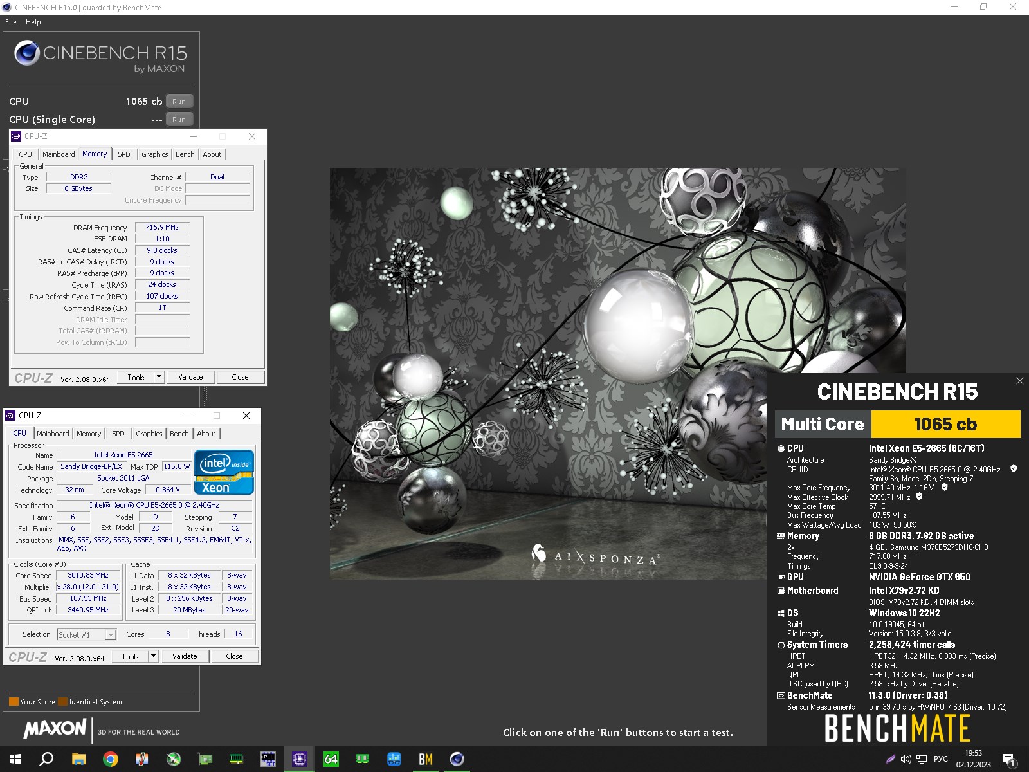Click the DRAM Frequency 716.9 MHz field
The width and height of the screenshot is (1029, 772).
(x=162, y=227)
